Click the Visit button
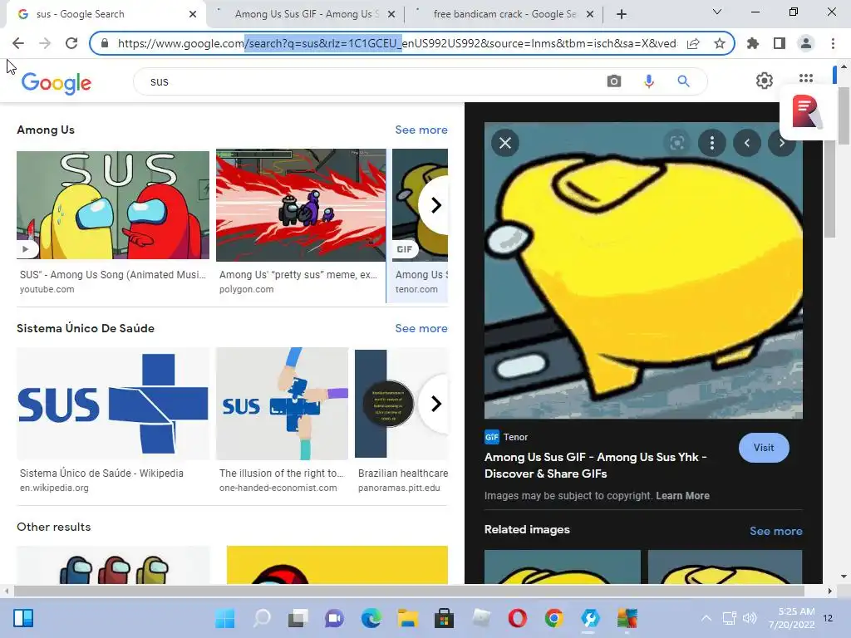 764,448
